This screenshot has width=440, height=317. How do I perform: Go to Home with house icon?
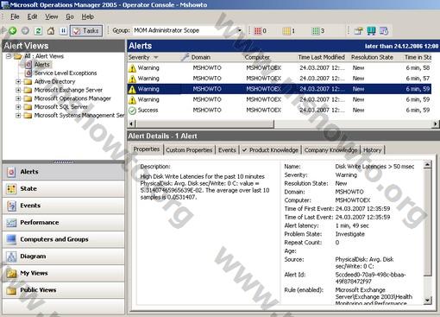coord(51,30)
